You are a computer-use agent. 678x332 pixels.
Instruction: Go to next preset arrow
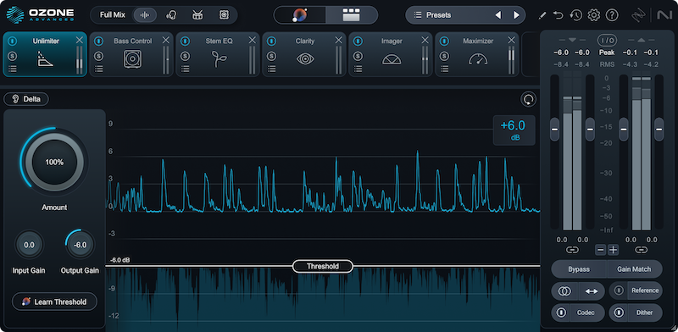click(516, 15)
